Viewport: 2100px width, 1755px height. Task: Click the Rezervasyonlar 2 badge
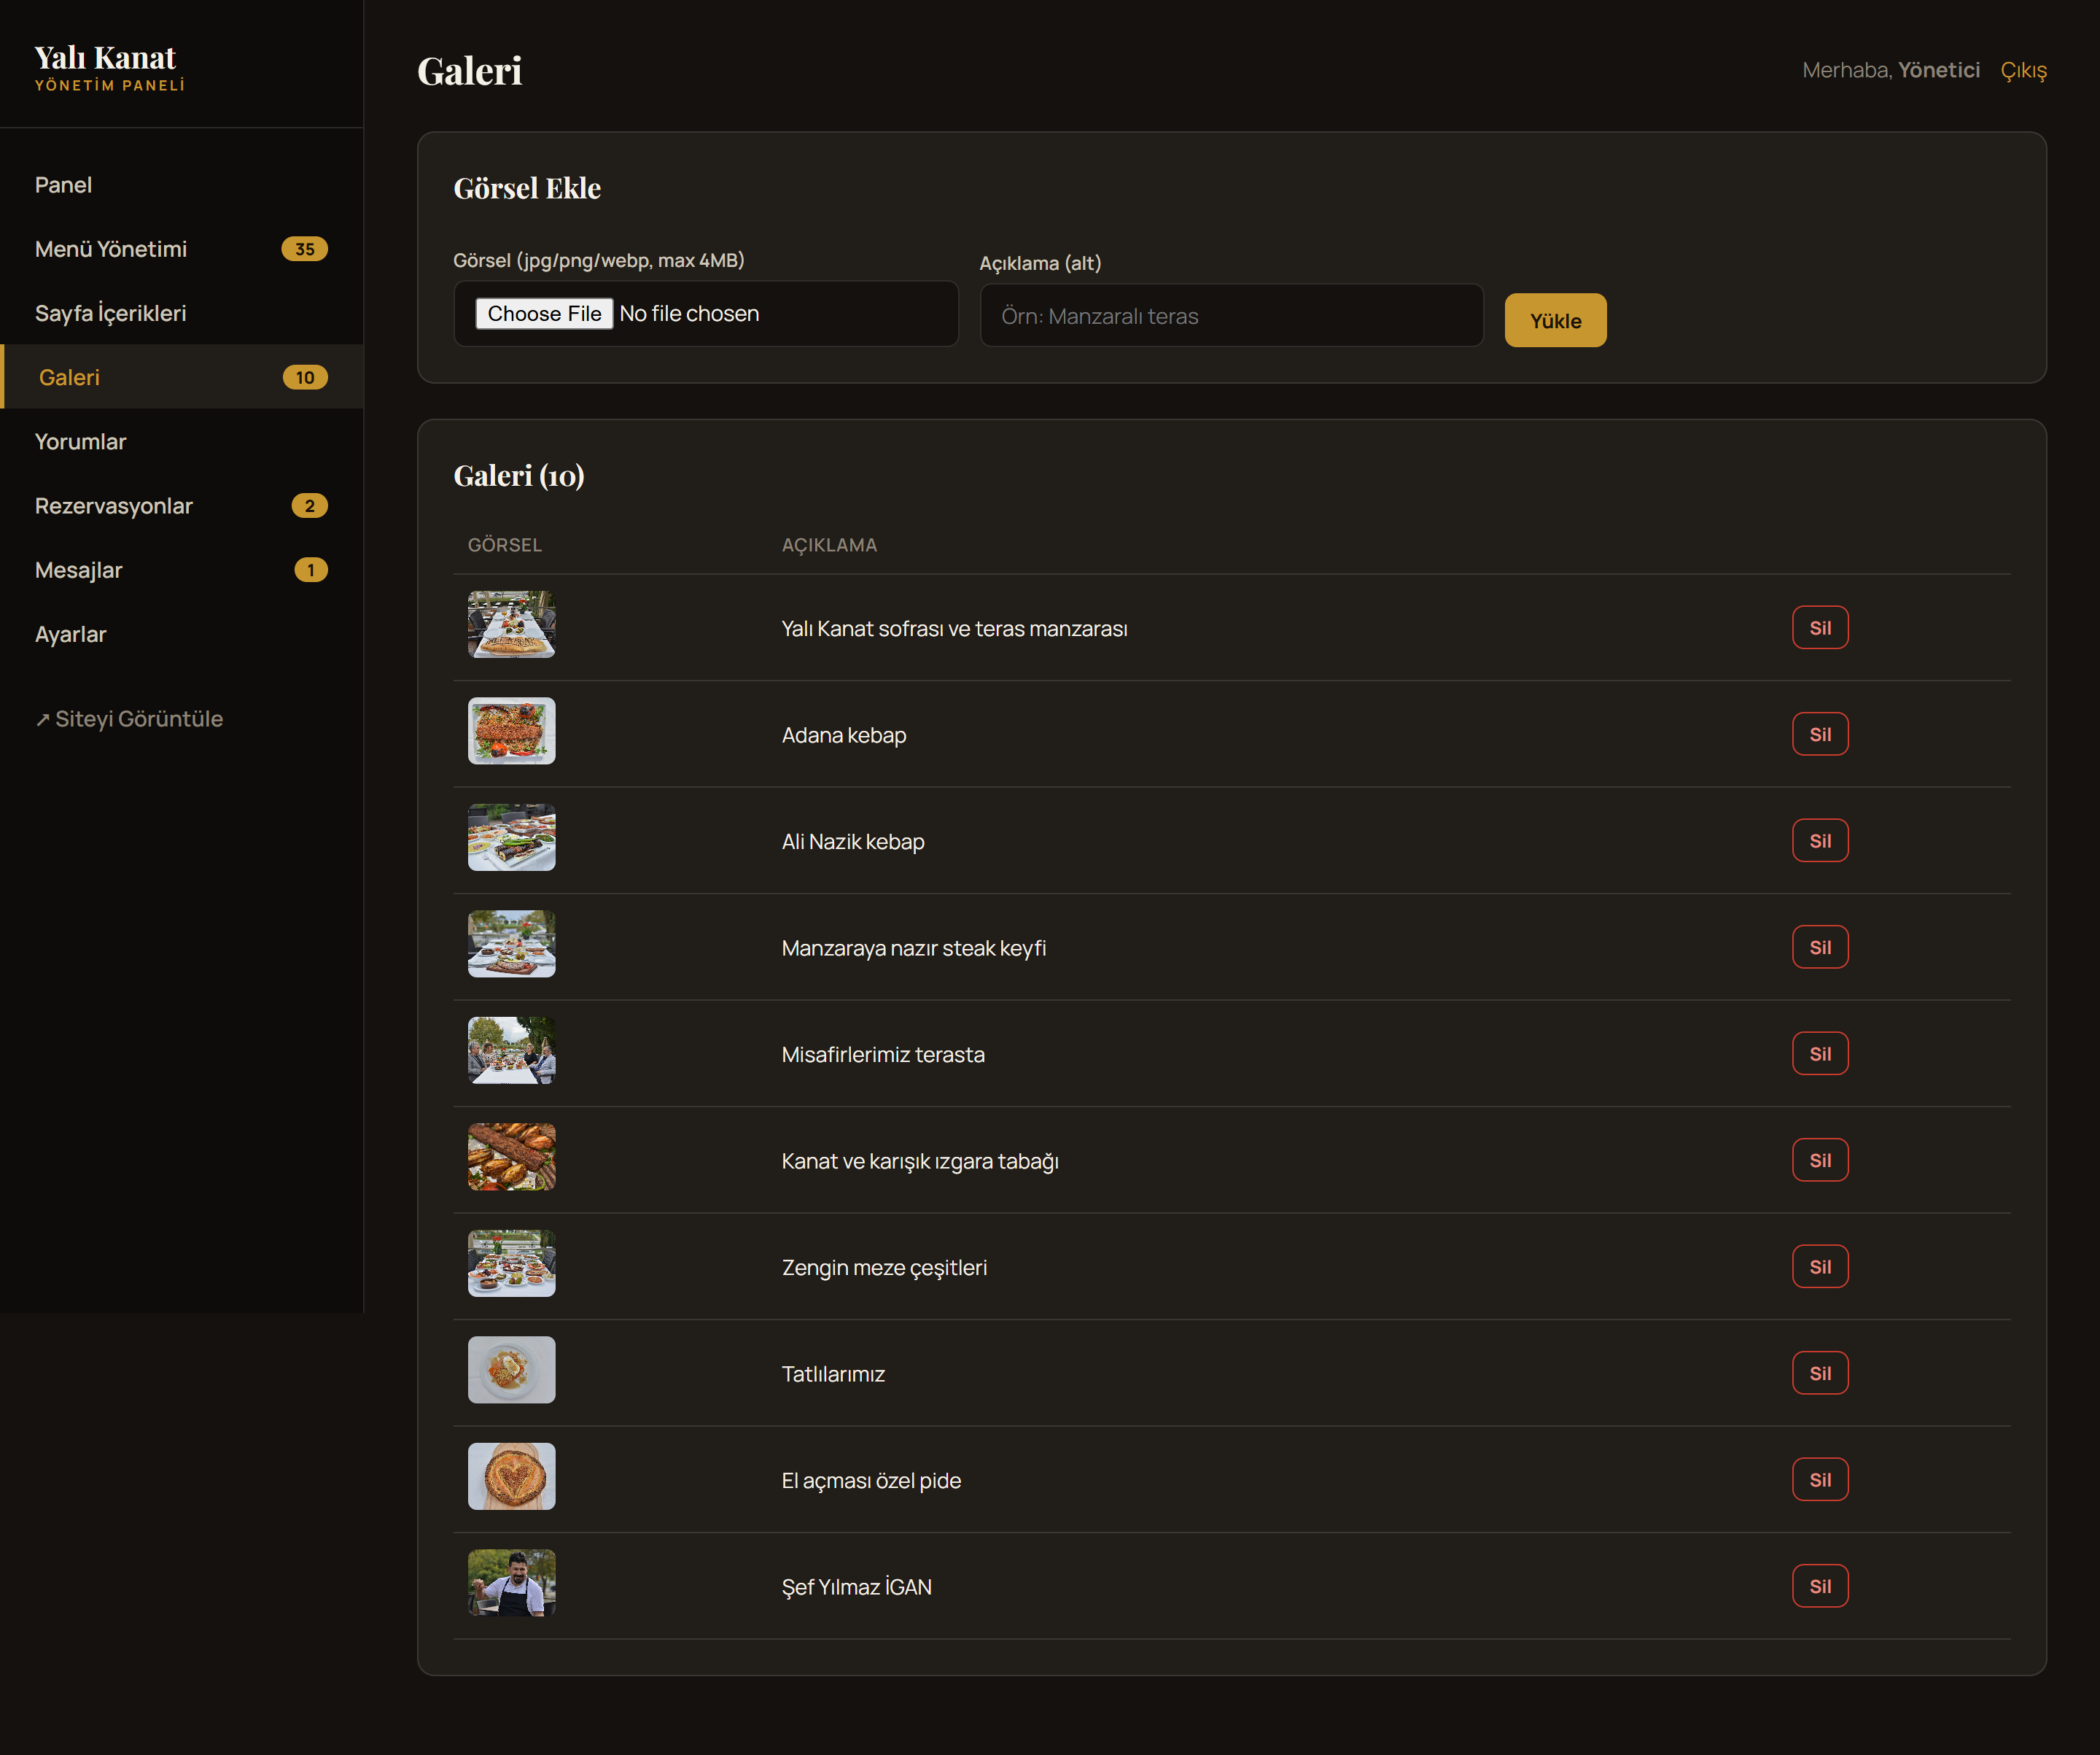coord(310,505)
